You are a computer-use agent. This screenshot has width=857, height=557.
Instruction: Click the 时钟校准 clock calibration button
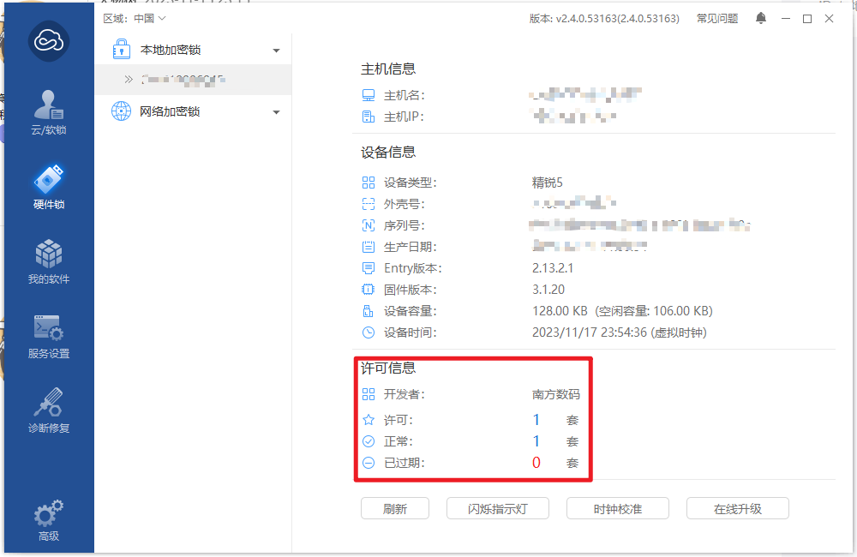617,508
